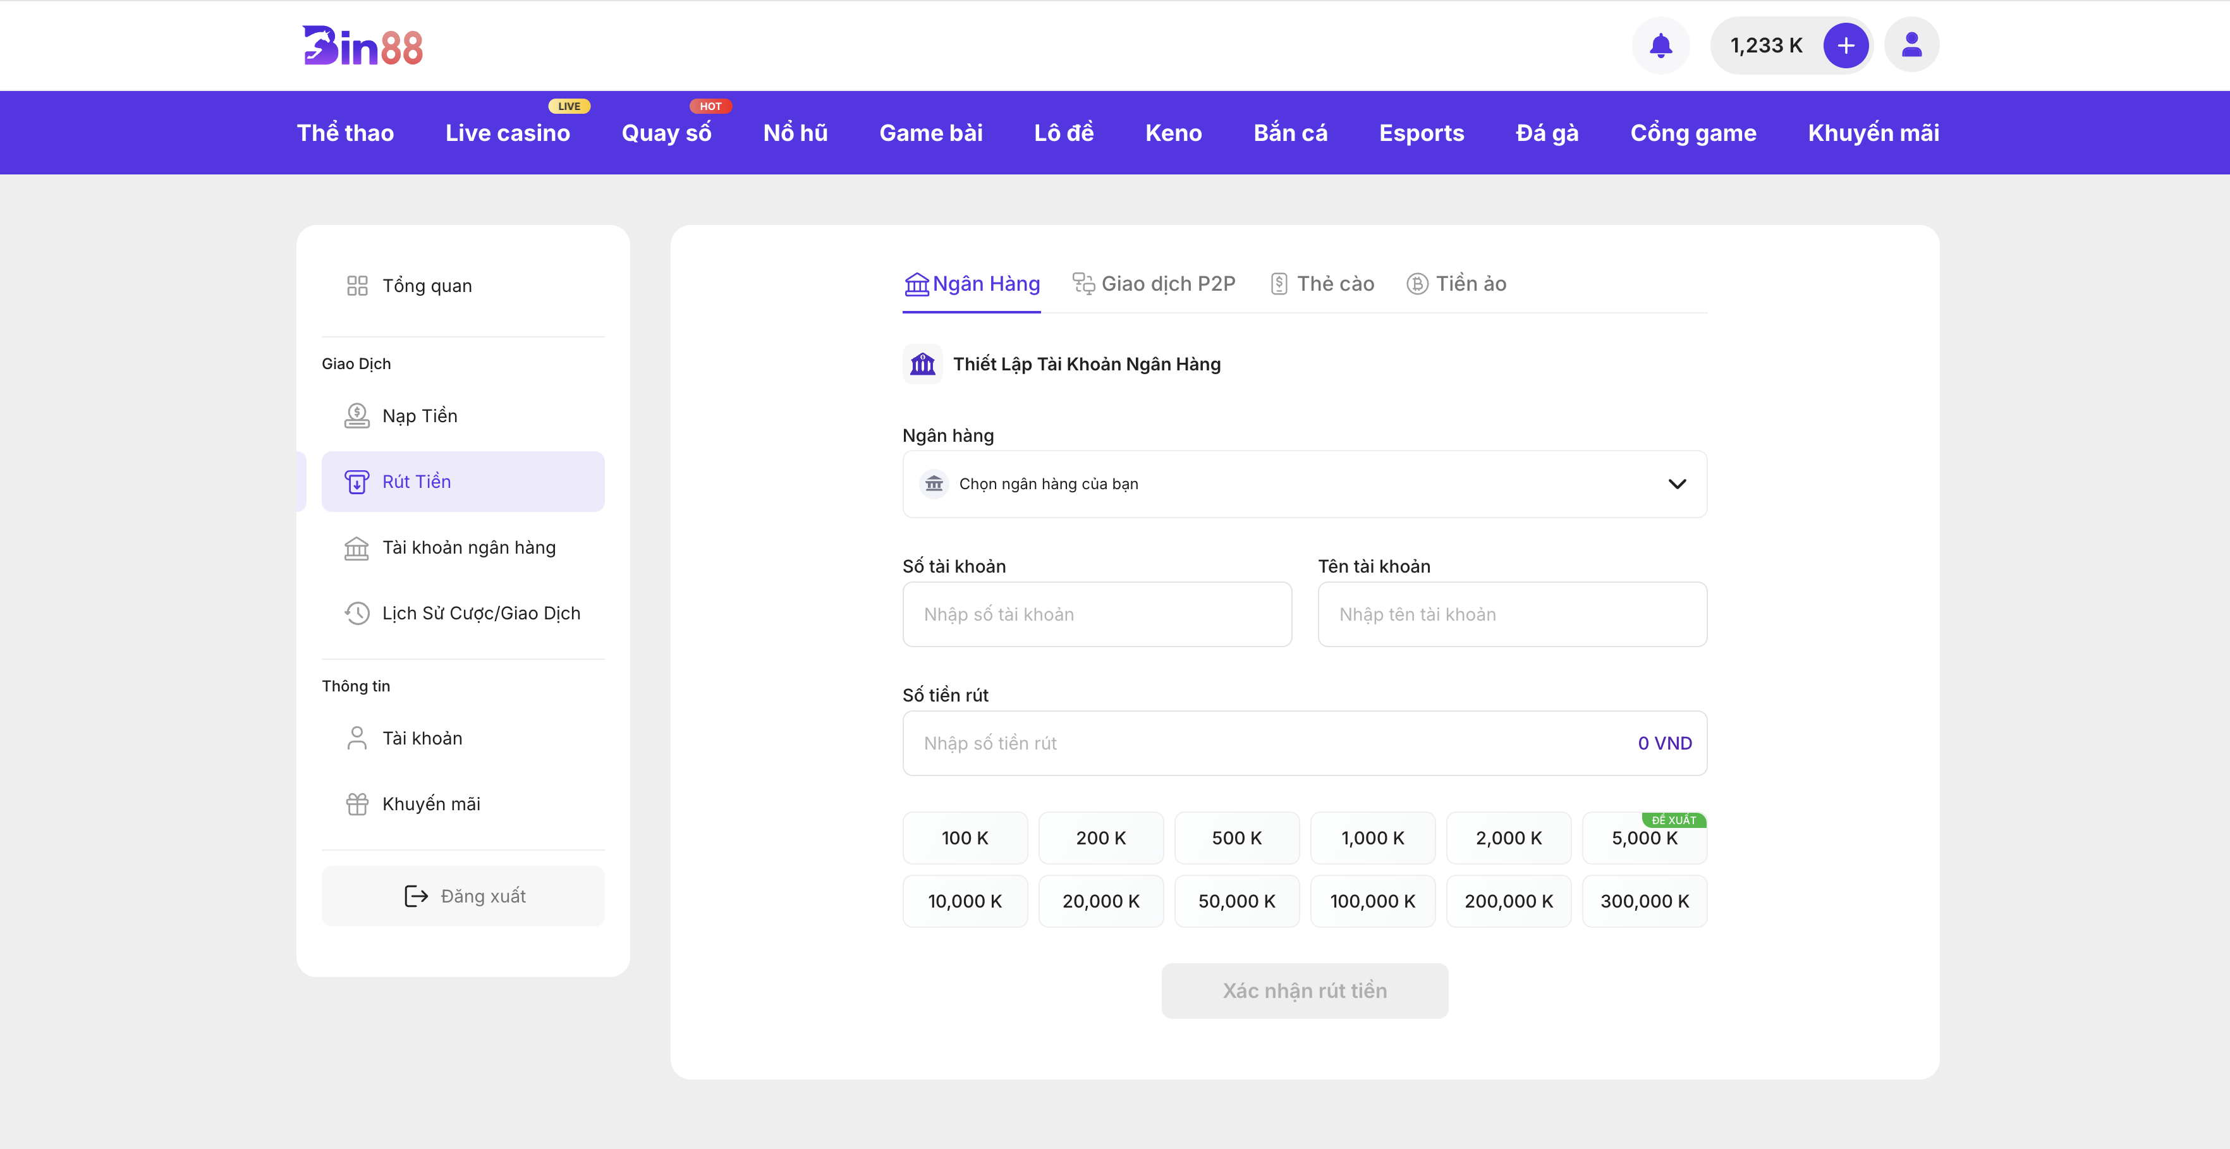
Task: Select the 50,000 K amount
Action: coord(1236,901)
